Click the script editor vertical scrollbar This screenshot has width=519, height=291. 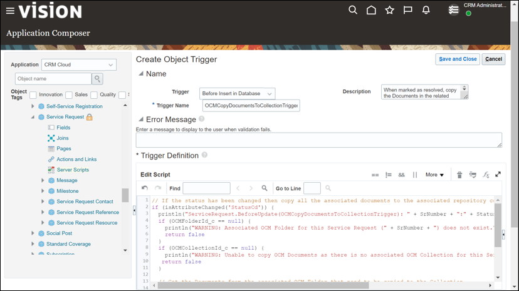pos(498,225)
